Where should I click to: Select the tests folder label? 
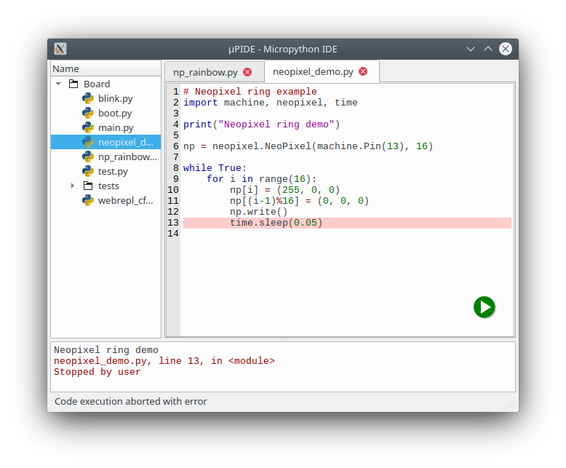[108, 186]
